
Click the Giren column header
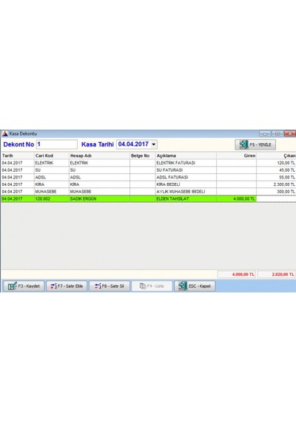[x=236, y=155]
